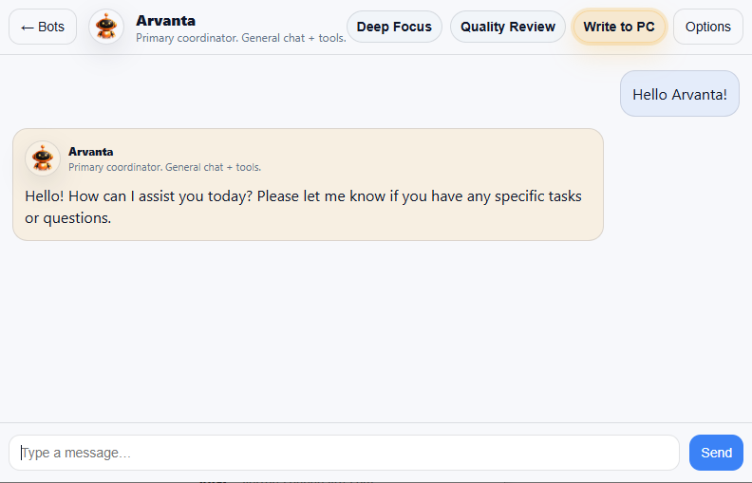Screen dimensions: 752x483
Task: Click the header subtitle 'Primary coordinator. General chat + tools.'
Action: click(x=241, y=38)
